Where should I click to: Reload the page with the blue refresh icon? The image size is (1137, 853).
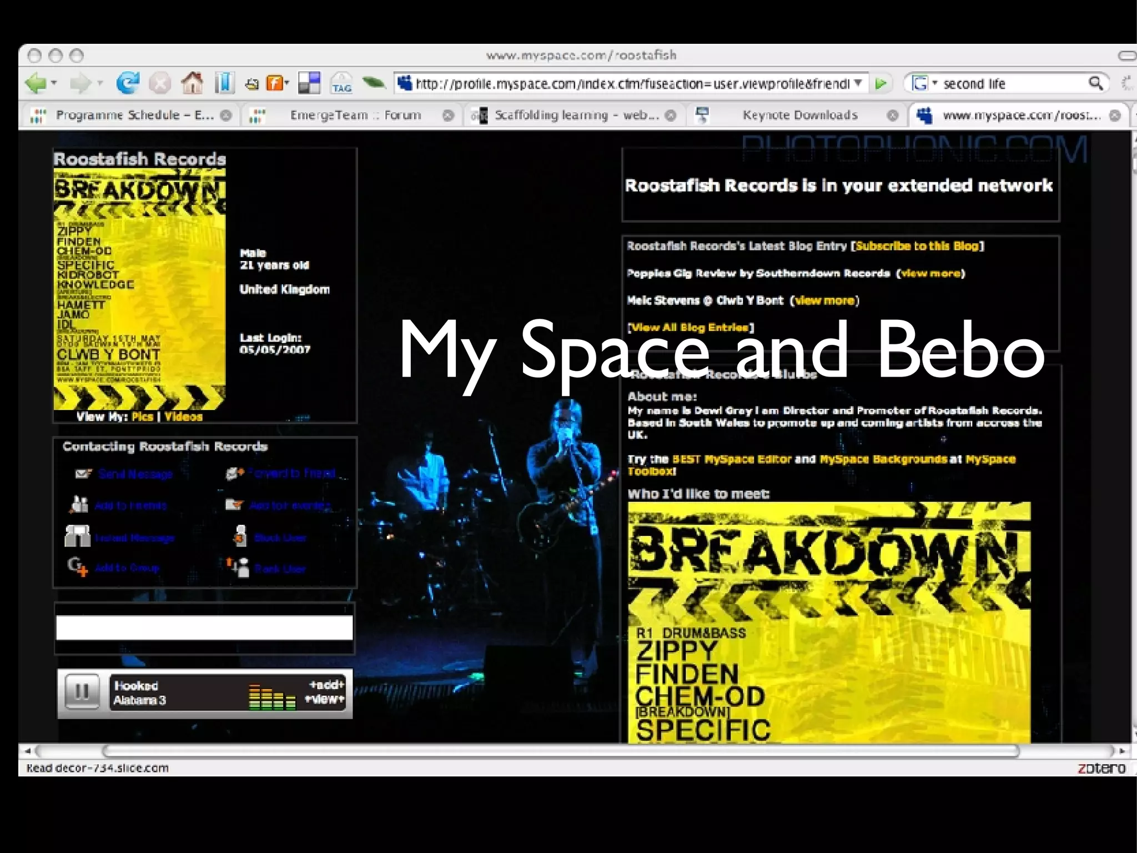click(x=128, y=83)
